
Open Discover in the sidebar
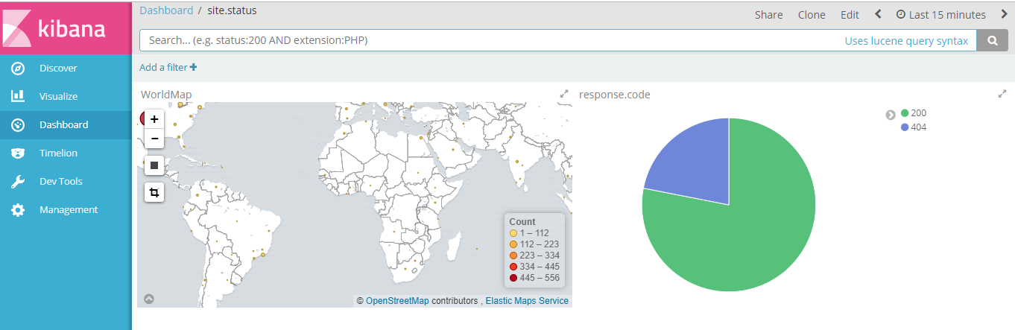(58, 69)
